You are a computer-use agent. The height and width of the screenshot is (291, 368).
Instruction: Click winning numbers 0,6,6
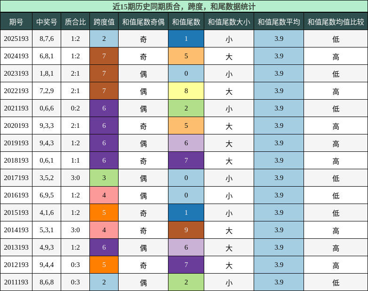(x=47, y=108)
